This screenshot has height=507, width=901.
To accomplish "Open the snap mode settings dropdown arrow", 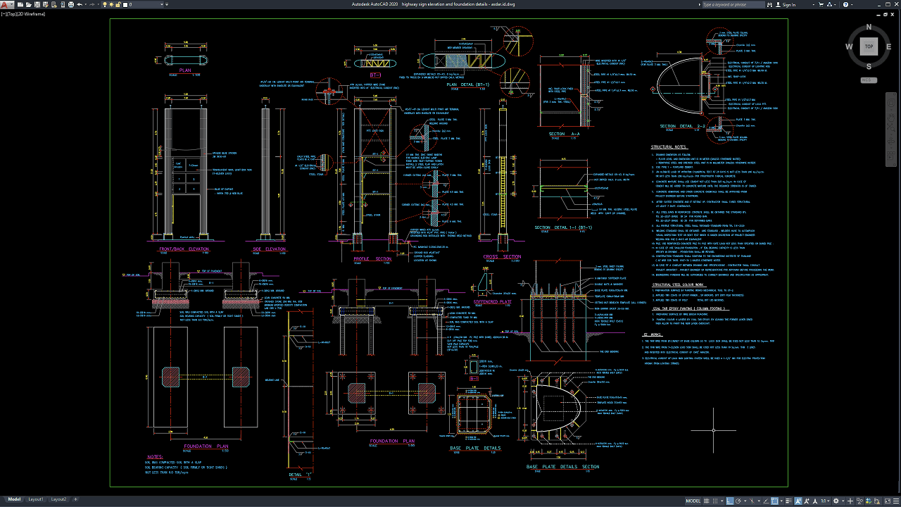I will coord(722,501).
